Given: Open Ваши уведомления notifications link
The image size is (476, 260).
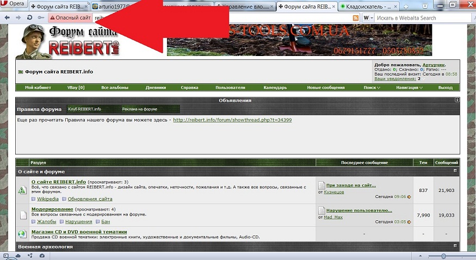Looking at the screenshot, I should [395, 78].
